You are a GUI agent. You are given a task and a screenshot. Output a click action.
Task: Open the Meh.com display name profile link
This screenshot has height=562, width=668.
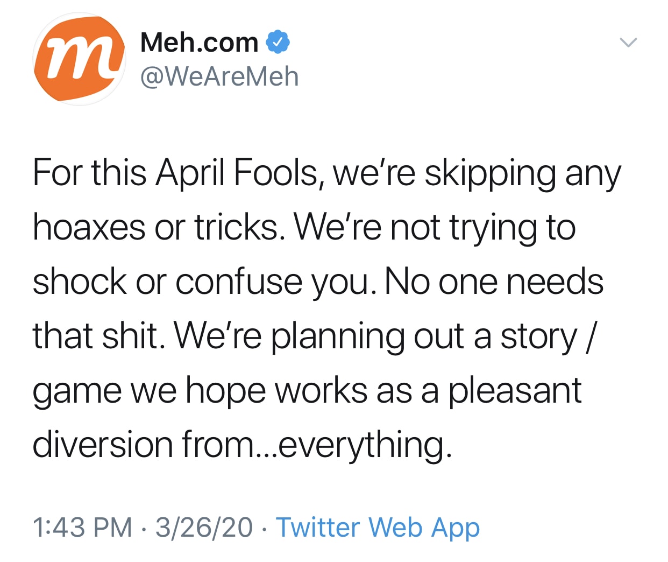coord(200,43)
